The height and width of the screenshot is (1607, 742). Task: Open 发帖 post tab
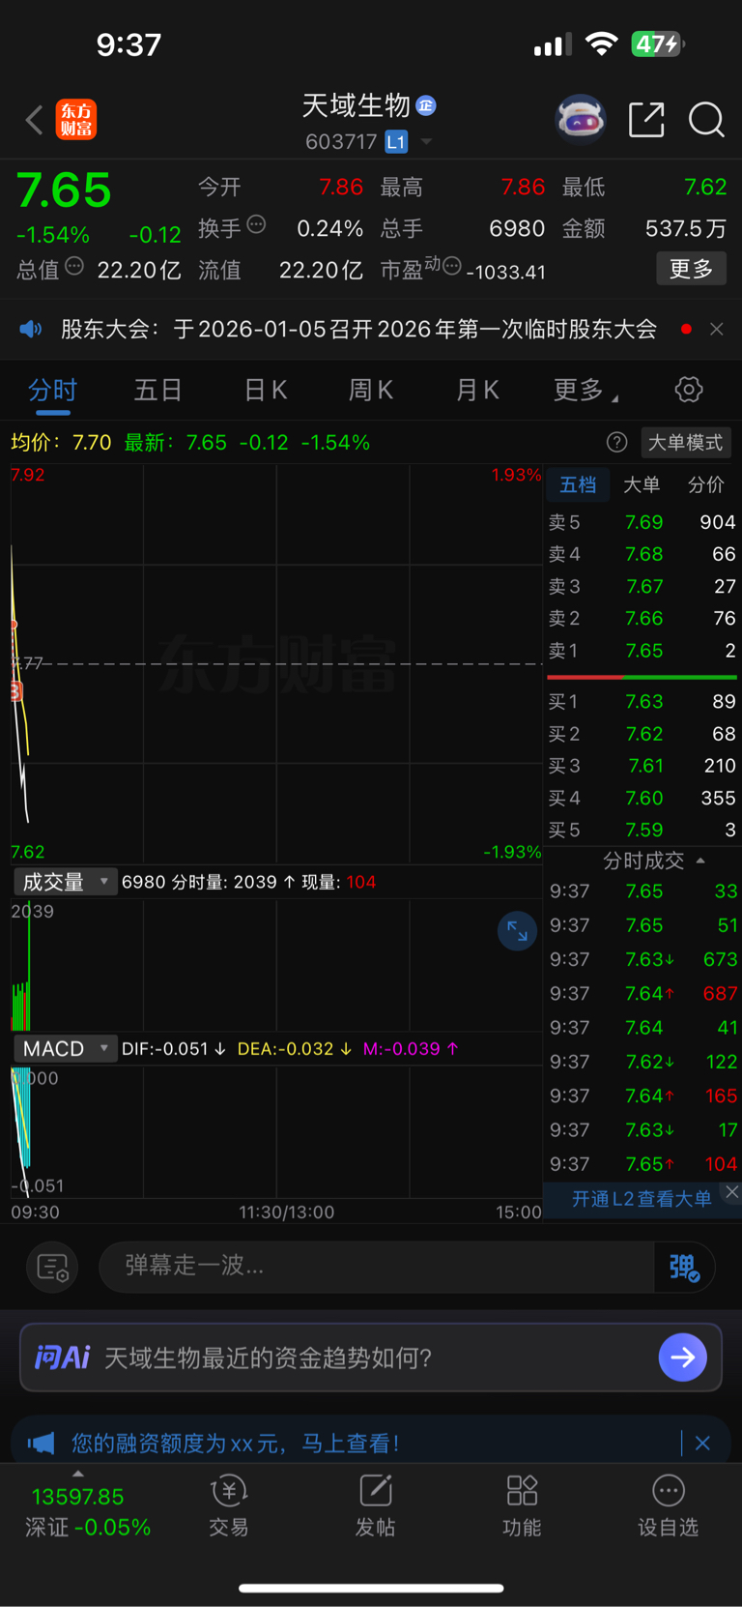point(375,1506)
